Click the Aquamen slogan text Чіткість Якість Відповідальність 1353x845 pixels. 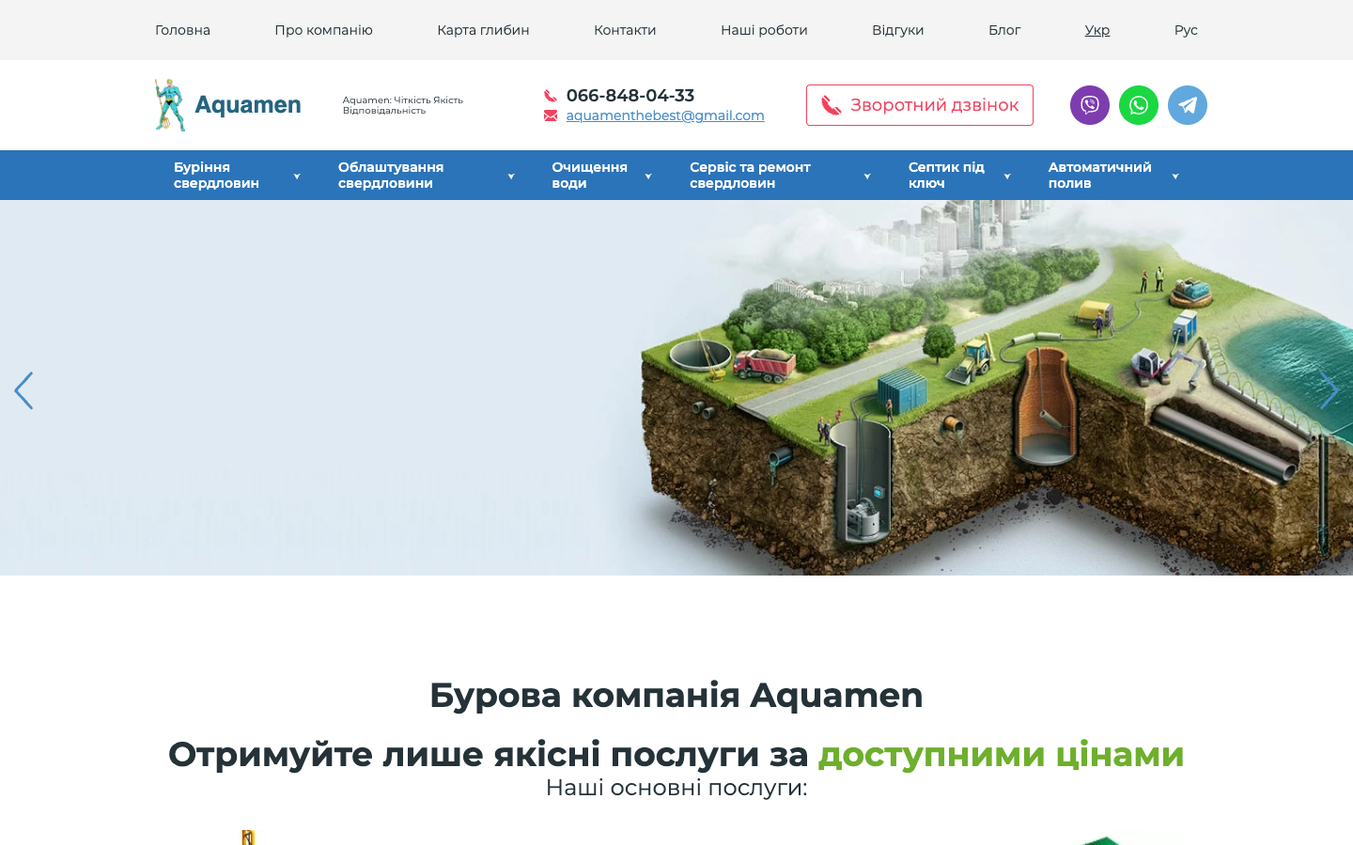(403, 105)
